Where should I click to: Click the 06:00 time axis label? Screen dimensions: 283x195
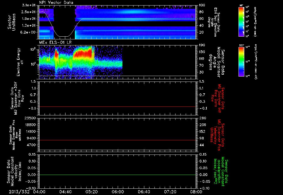(118, 192)
